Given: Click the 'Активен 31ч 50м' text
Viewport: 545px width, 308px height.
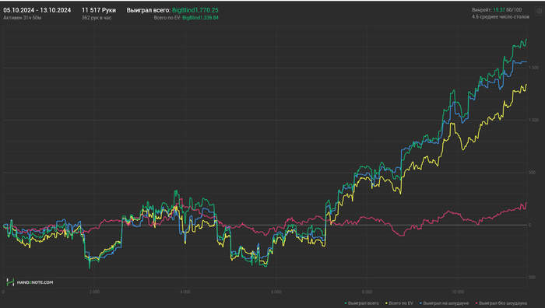Looking at the screenshot, I should pos(23,18).
